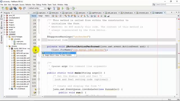This screenshot has height=101, width=180.
Task: Collapse the jButton1ActionPerformed fold at line 90
Action: click(x=39, y=47)
